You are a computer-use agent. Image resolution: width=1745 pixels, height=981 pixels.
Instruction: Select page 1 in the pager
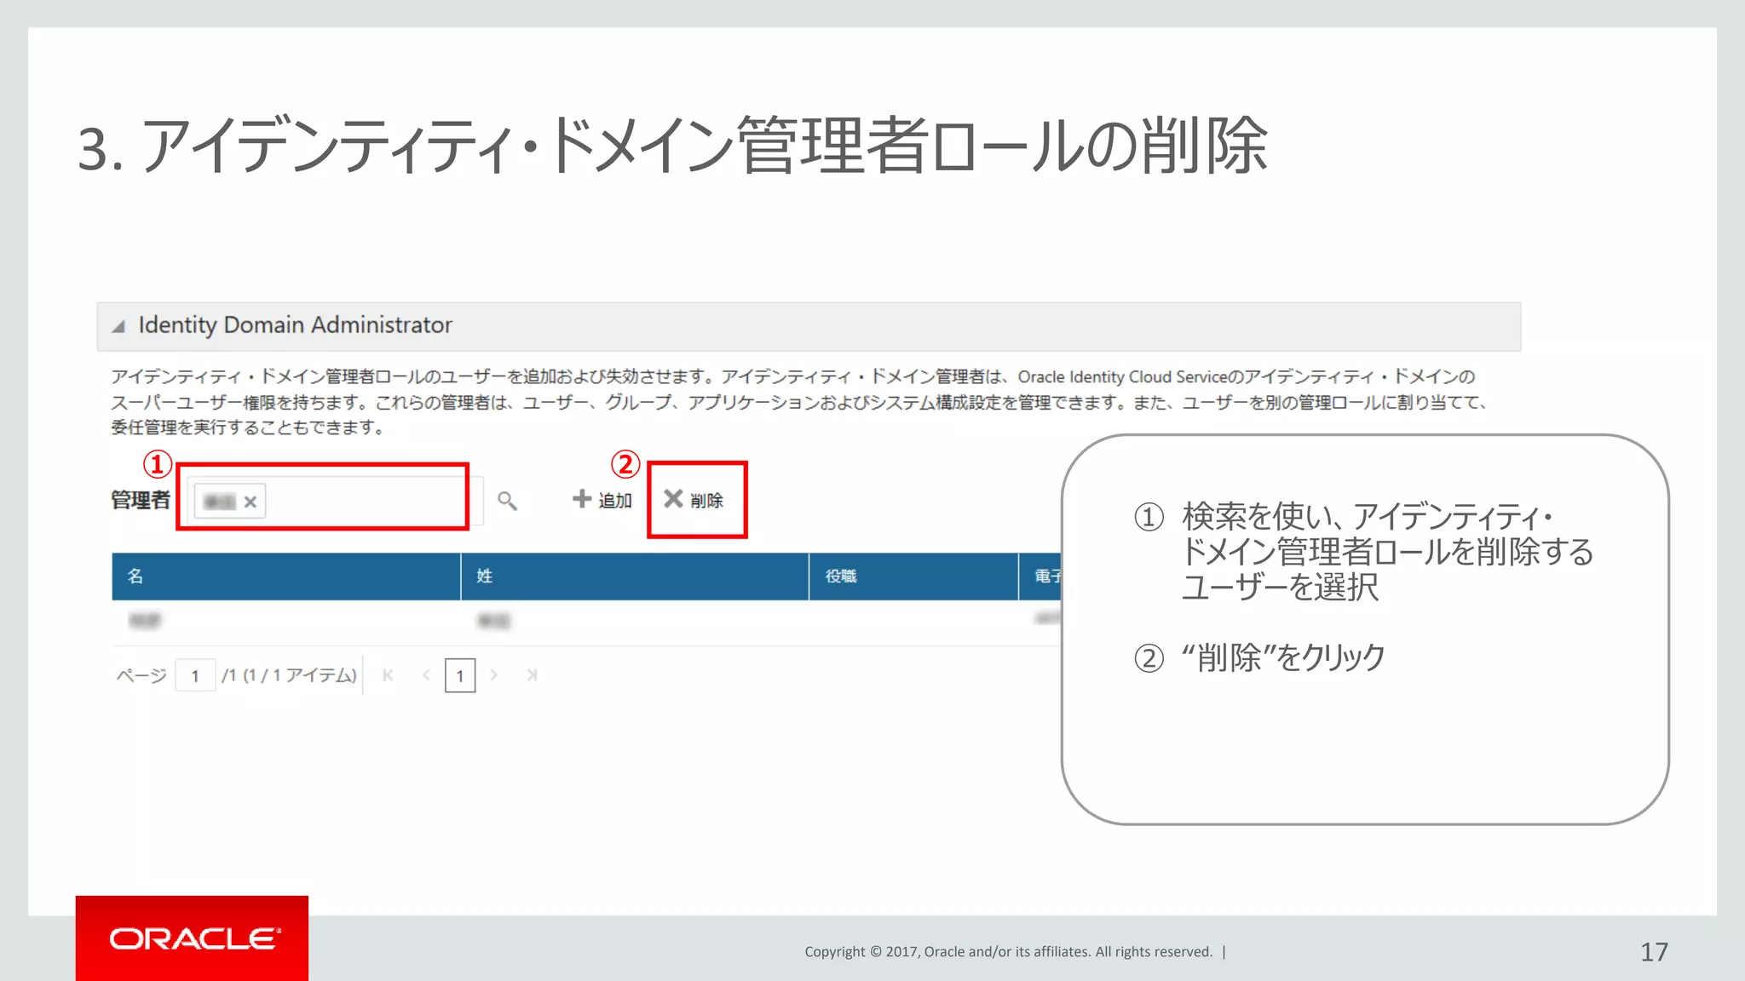pyautogui.click(x=460, y=676)
